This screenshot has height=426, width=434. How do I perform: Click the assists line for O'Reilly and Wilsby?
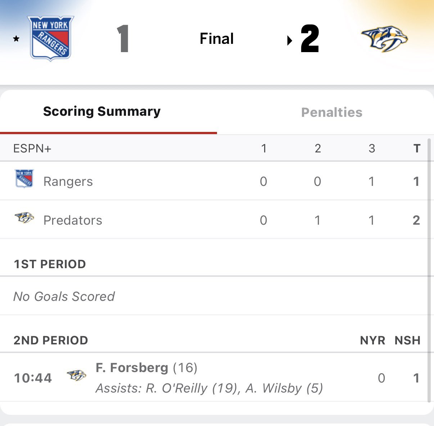point(209,388)
